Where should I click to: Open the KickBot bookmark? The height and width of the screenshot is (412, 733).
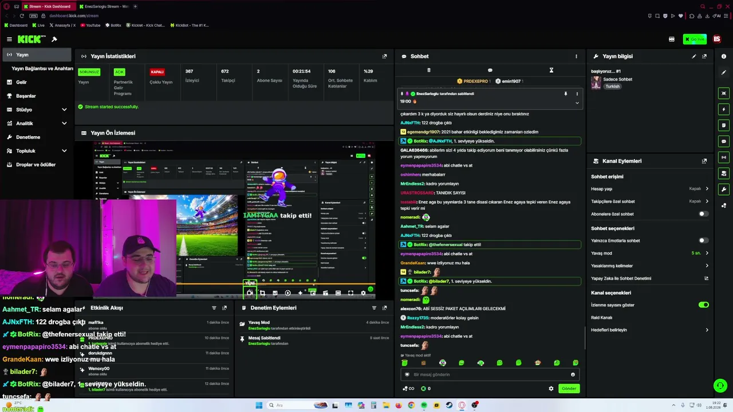[x=190, y=25]
